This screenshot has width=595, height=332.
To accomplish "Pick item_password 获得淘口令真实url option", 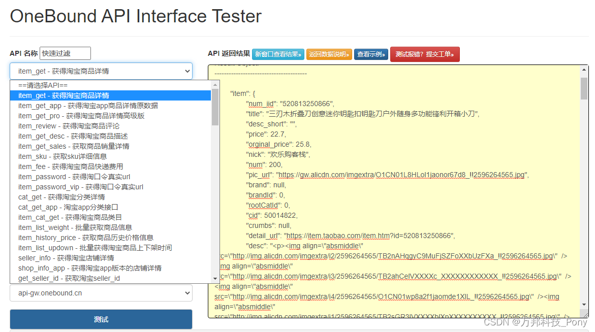I will (110, 177).
